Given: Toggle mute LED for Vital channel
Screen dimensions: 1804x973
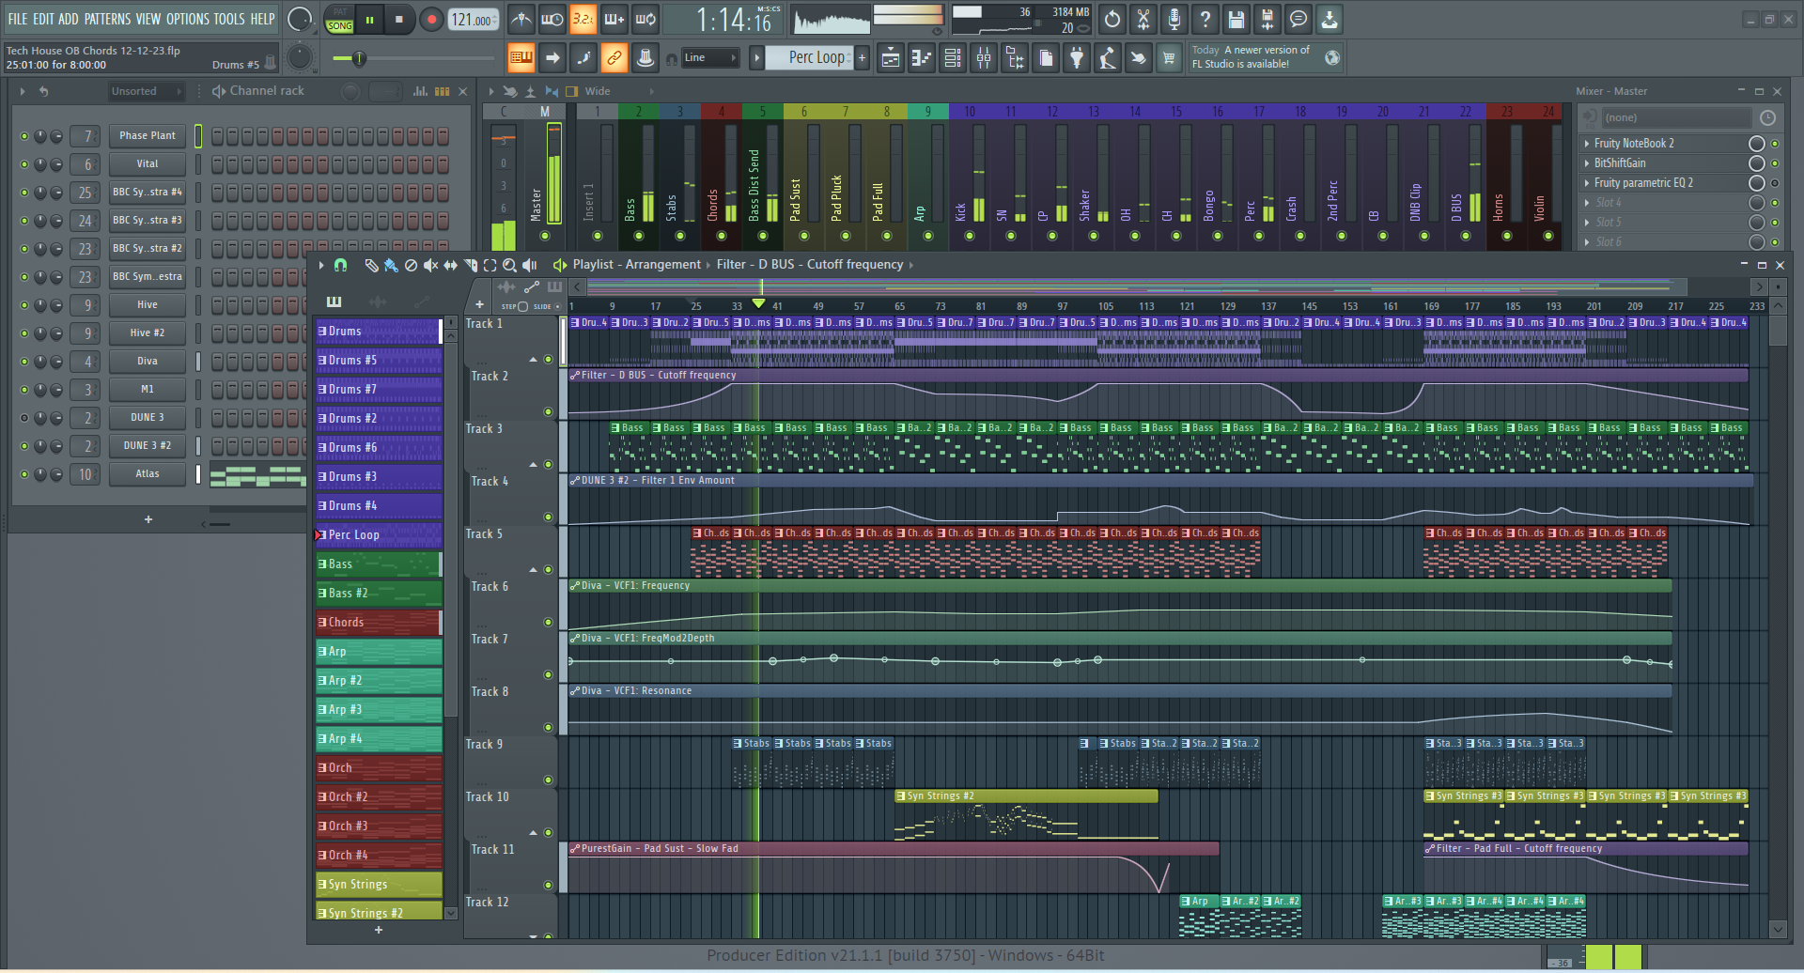Looking at the screenshot, I should tap(24, 164).
